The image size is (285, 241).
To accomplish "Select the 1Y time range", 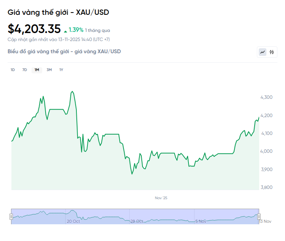I will pyautogui.click(x=61, y=70).
